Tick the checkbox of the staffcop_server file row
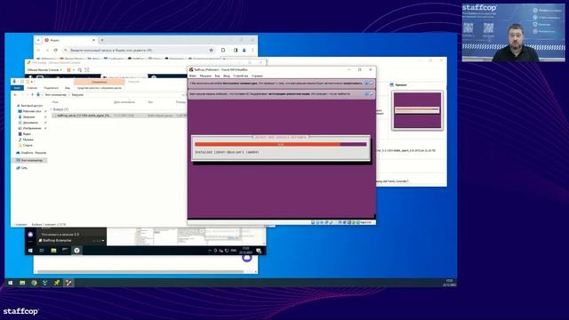The width and height of the screenshot is (569, 320). [x=55, y=116]
